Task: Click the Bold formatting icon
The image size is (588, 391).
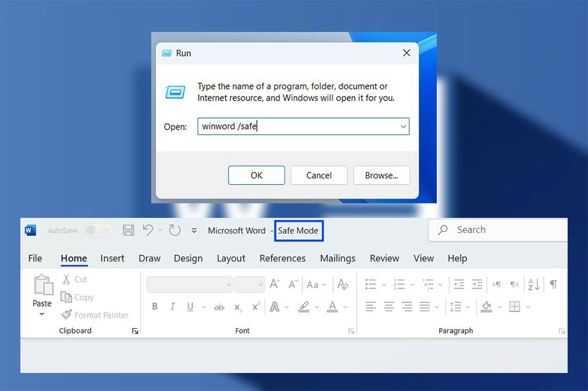Action: pos(155,306)
